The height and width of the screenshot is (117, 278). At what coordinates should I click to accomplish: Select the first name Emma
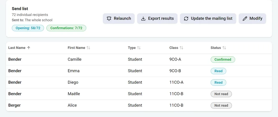pos(74,71)
